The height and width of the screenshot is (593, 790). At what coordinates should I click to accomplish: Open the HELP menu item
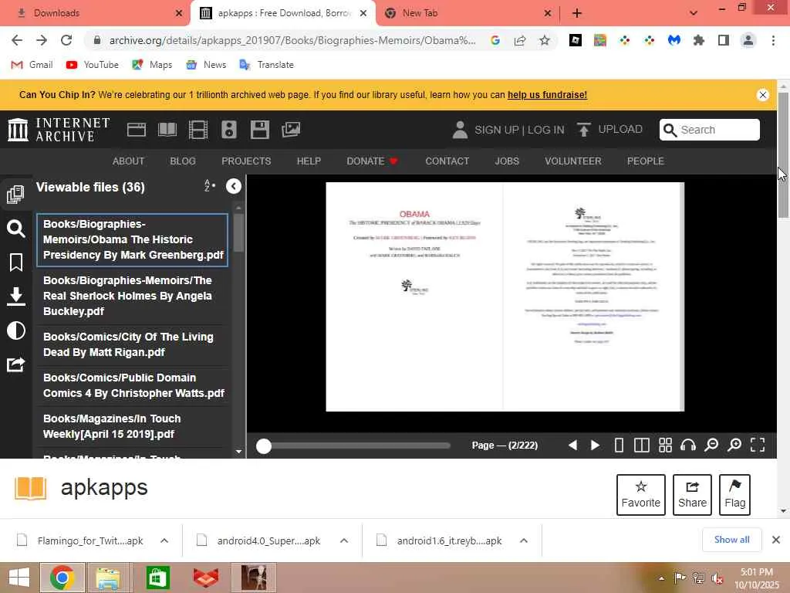tap(309, 161)
